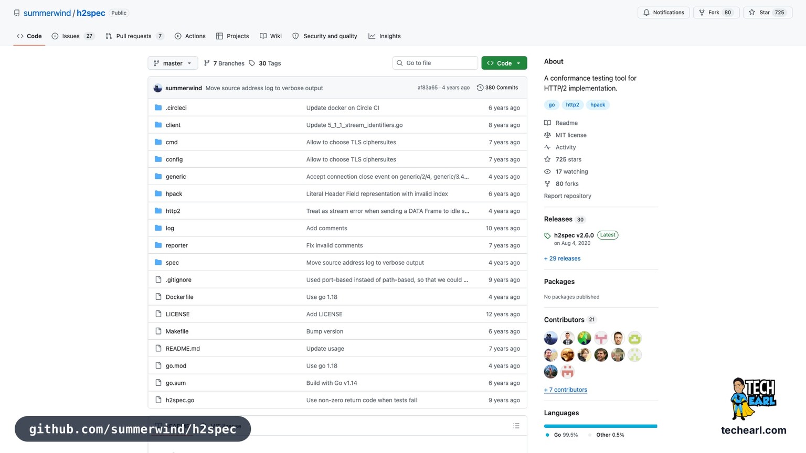Open the Issues tab
Viewport: 806px width, 453px height.
(x=73, y=36)
